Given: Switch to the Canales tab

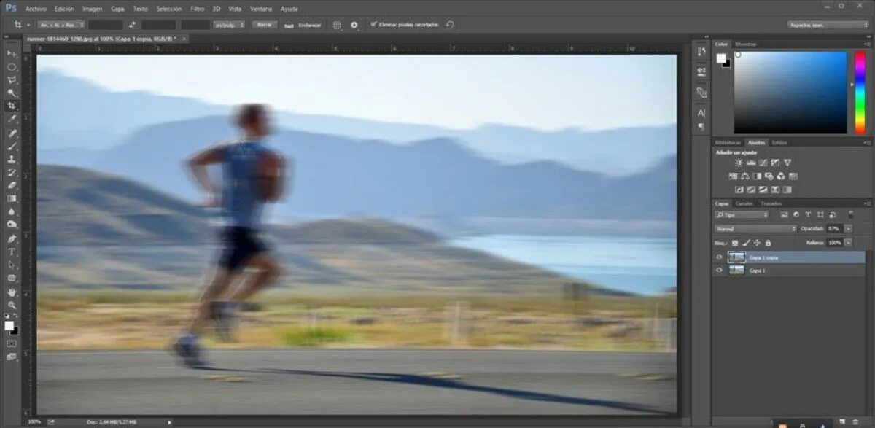Looking at the screenshot, I should click(x=744, y=203).
